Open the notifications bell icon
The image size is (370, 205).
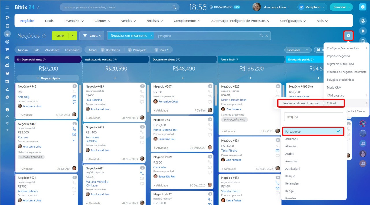tap(362, 31)
